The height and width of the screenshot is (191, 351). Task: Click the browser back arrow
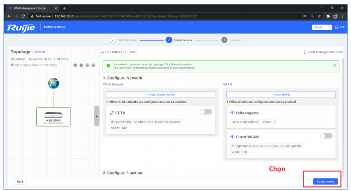pyautogui.click(x=9, y=16)
